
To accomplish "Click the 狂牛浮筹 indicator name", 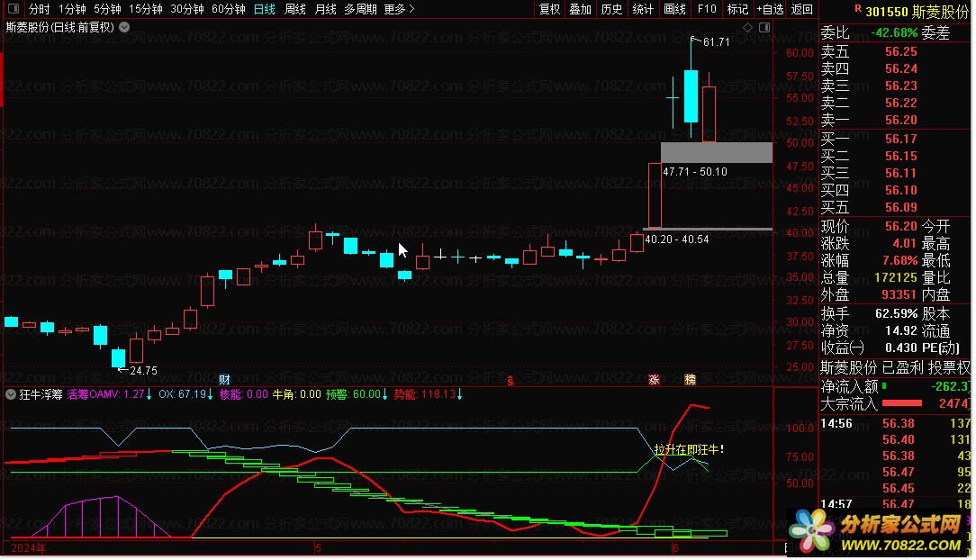I will pyautogui.click(x=41, y=394).
